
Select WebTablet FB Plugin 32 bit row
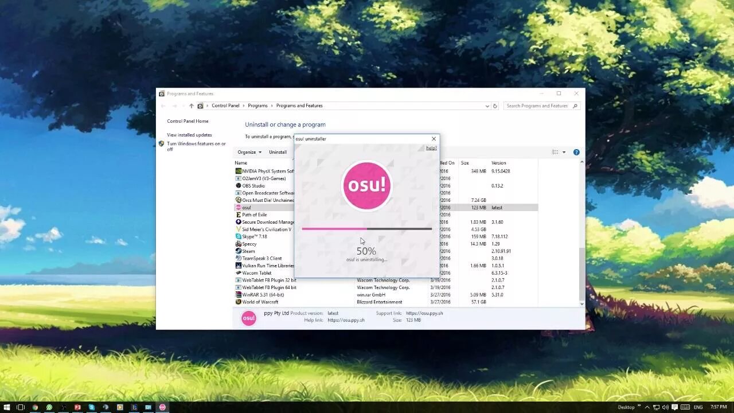386,280
